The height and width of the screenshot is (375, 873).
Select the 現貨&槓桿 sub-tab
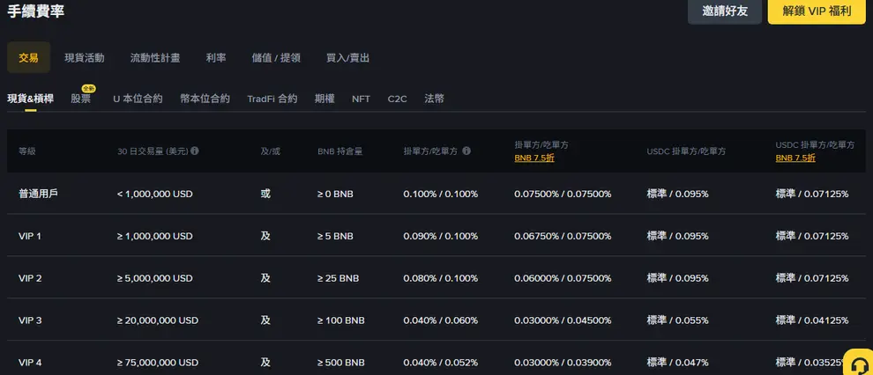31,99
